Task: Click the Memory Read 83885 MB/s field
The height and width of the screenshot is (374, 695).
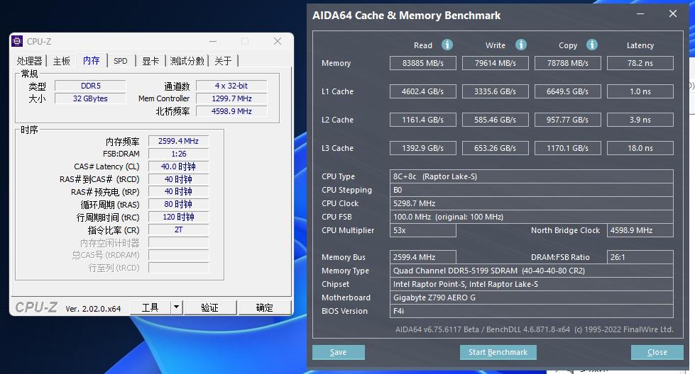Action: coord(423,63)
